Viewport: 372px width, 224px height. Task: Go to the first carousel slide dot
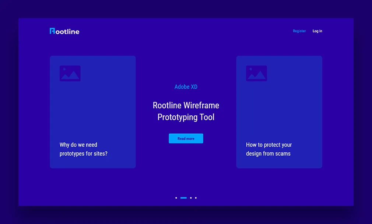tap(176, 198)
